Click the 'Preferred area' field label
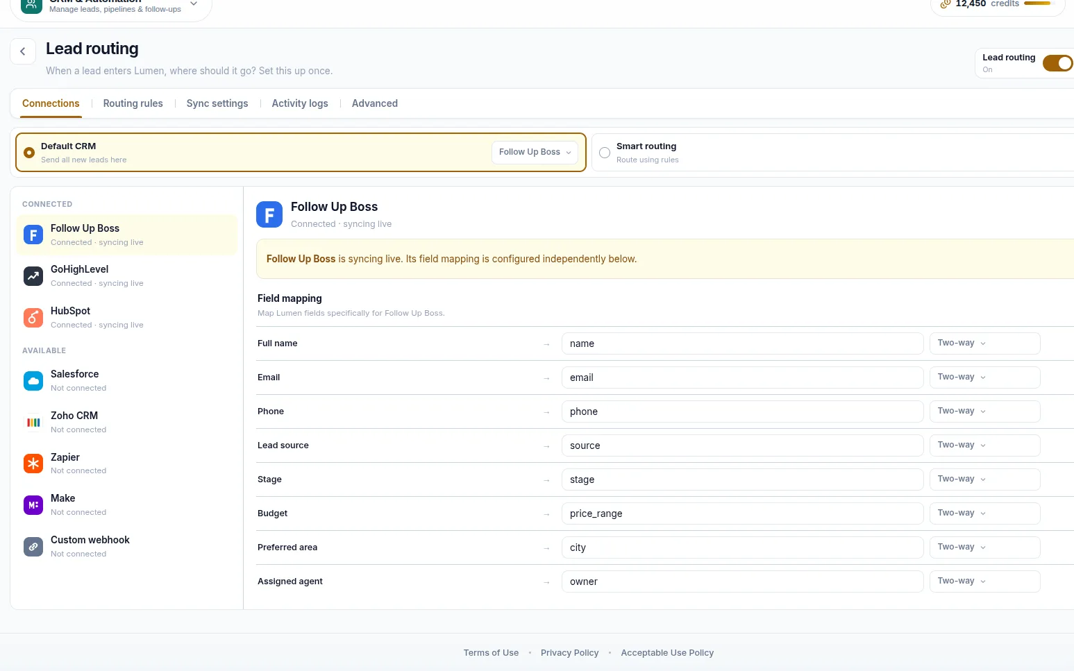1074x671 pixels. tap(287, 547)
